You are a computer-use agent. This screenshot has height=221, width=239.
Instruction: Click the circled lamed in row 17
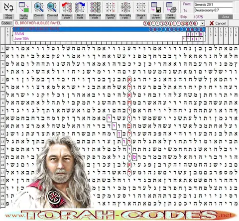coord(129,173)
